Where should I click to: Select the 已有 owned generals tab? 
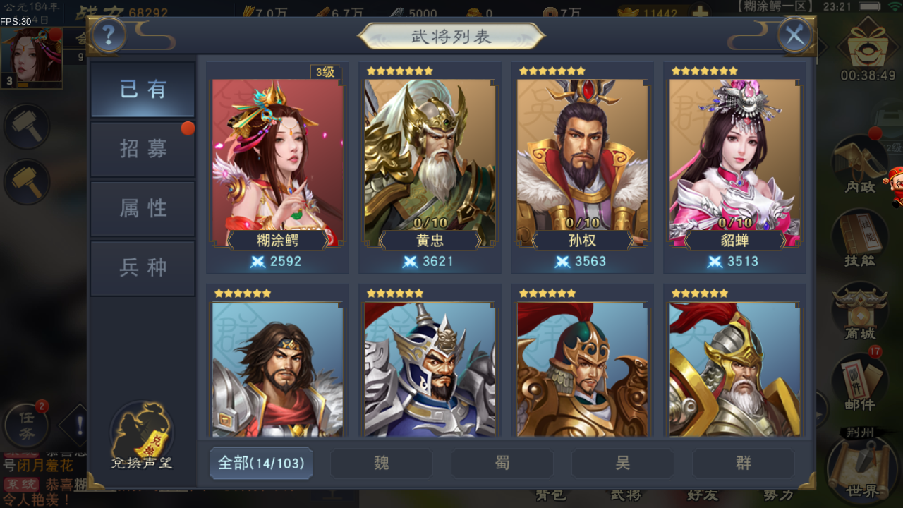click(x=143, y=90)
